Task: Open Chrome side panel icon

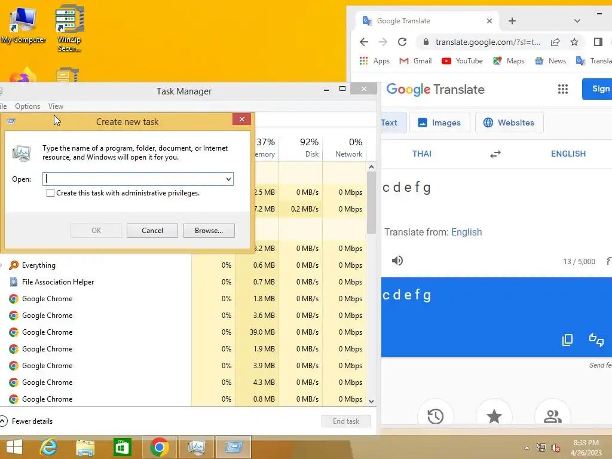Action: [x=598, y=42]
